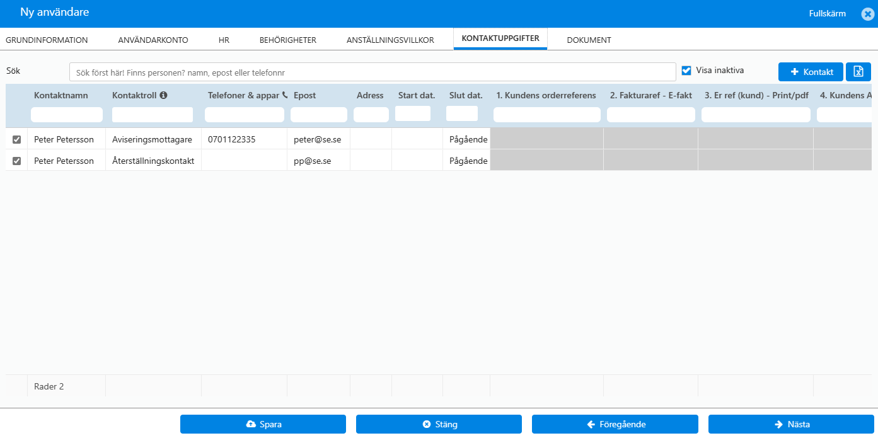Open the HR tab
This screenshot has height=438, width=878.
click(224, 40)
